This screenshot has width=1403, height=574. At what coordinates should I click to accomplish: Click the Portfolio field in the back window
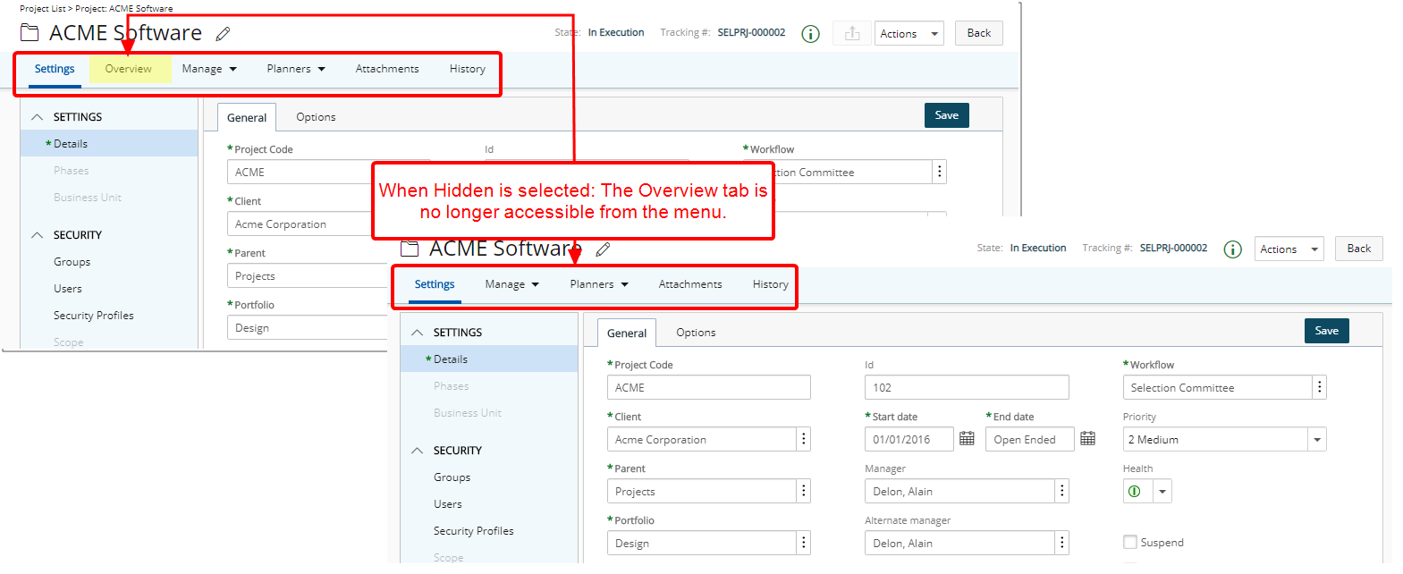(308, 327)
